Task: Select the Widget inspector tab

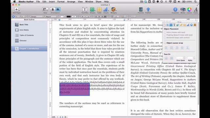Action: 195,25
